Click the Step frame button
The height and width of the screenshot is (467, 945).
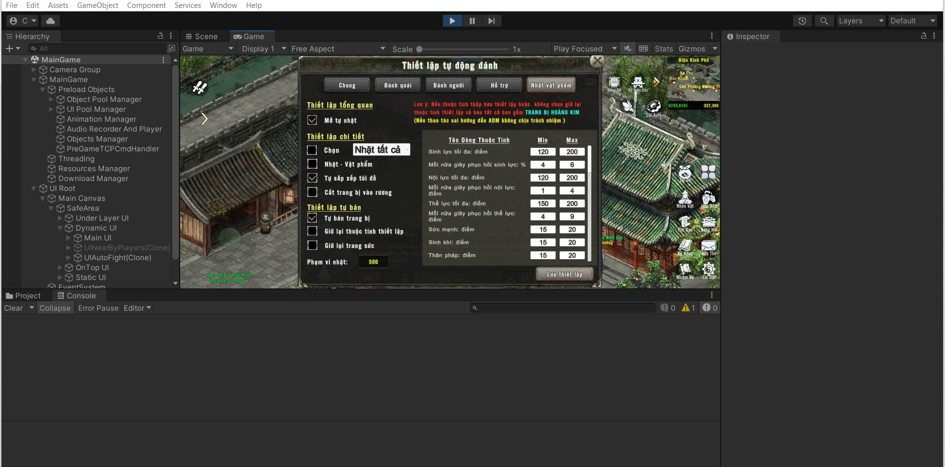pos(491,21)
